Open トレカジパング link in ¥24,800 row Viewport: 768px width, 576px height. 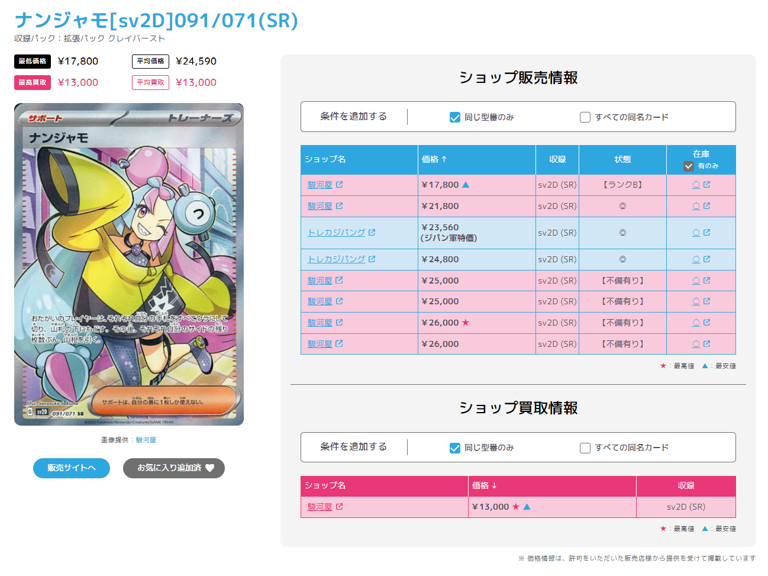(337, 259)
